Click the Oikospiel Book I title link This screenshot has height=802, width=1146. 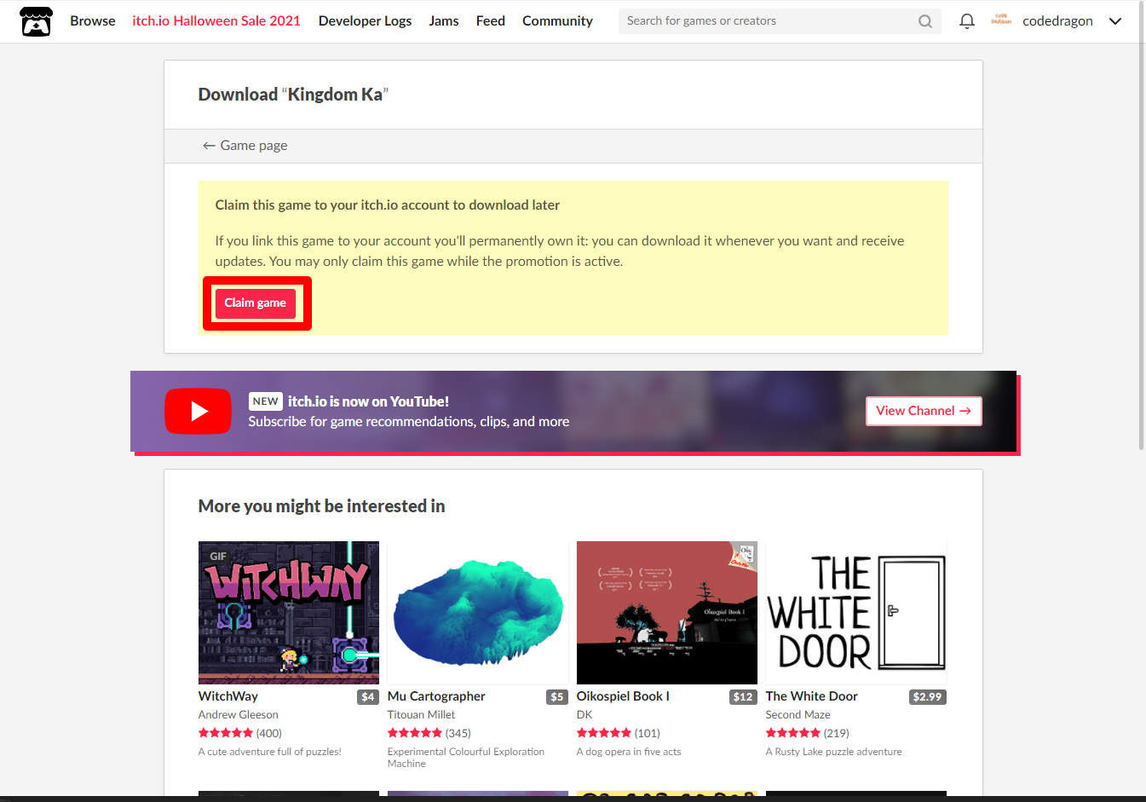(623, 696)
